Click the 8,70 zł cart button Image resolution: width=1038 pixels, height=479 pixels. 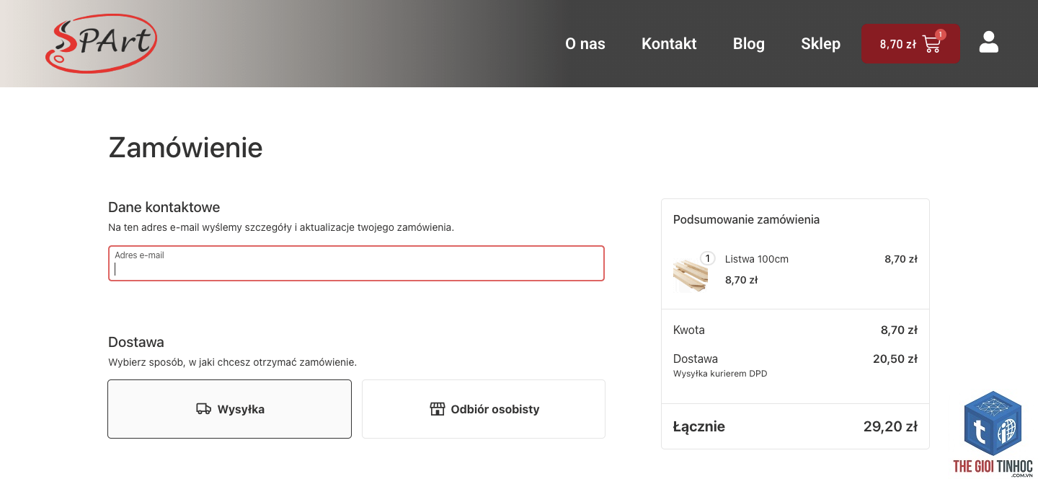910,44
